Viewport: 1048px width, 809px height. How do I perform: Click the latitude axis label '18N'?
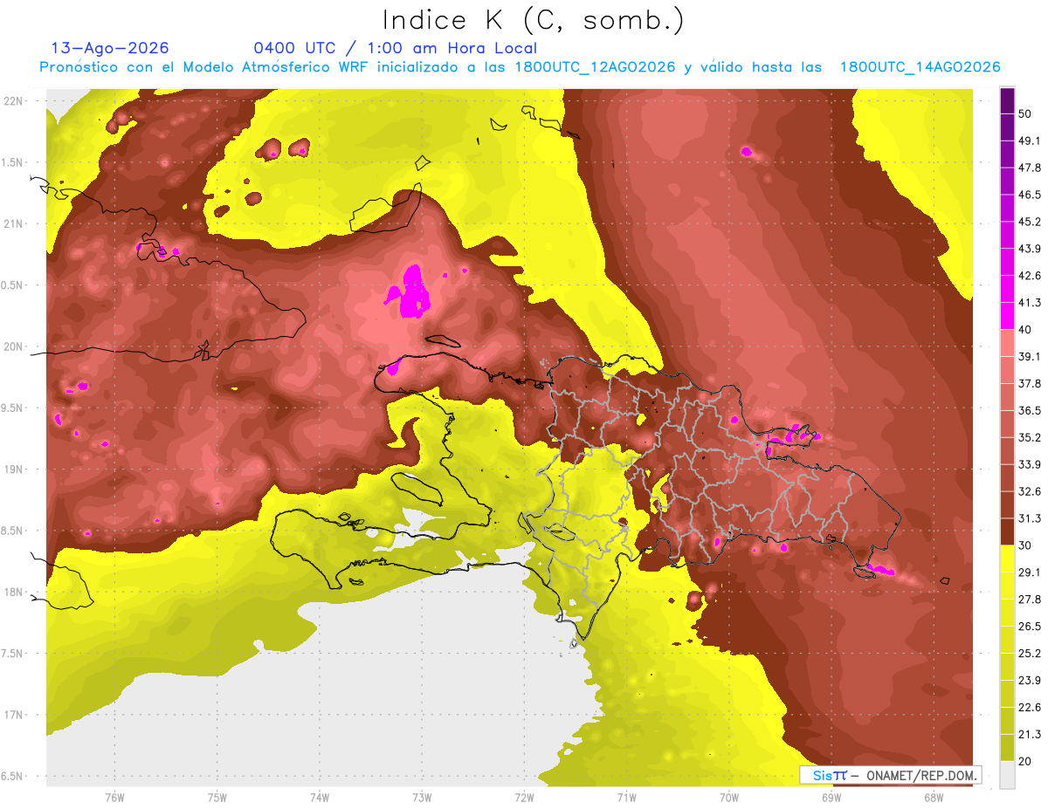[x=12, y=592]
